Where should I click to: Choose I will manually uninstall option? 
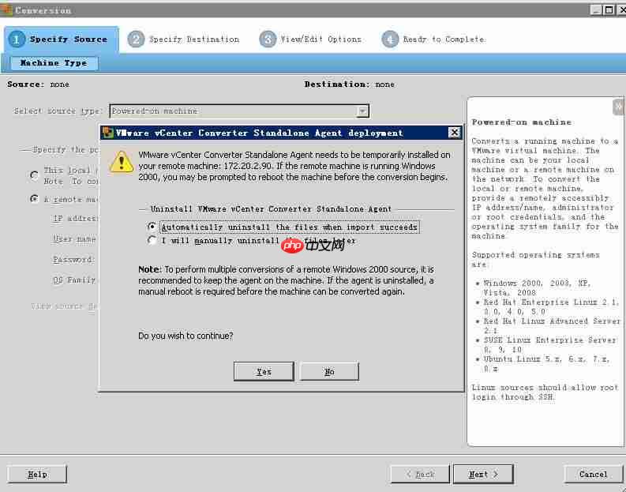tap(152, 241)
